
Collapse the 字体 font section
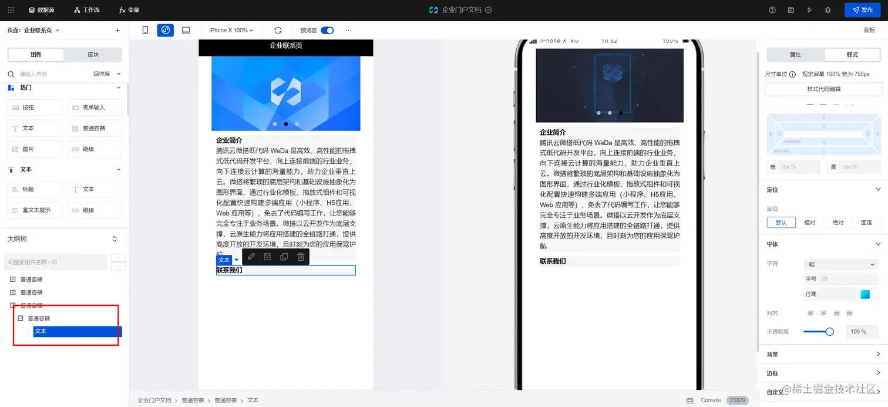click(x=878, y=244)
